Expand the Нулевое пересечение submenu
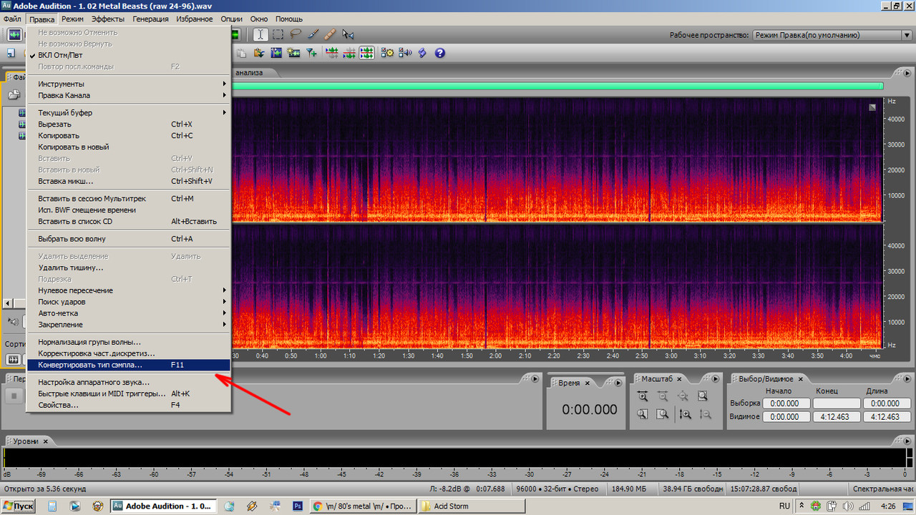 [129, 290]
